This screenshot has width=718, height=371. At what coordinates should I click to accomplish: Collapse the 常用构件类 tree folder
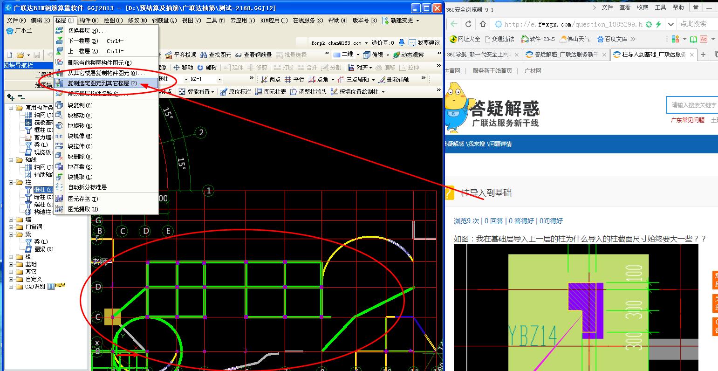pyautogui.click(x=11, y=108)
